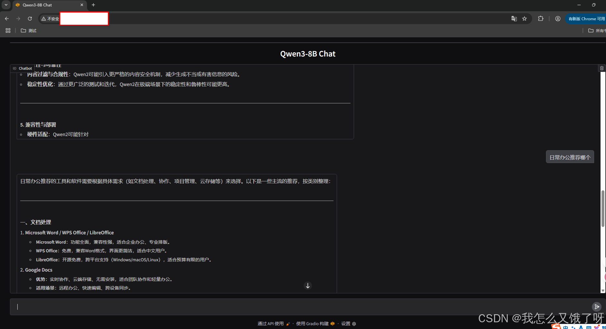Open the Chrome extensions puzzle icon
Screen dimensions: 606x329
(541, 19)
